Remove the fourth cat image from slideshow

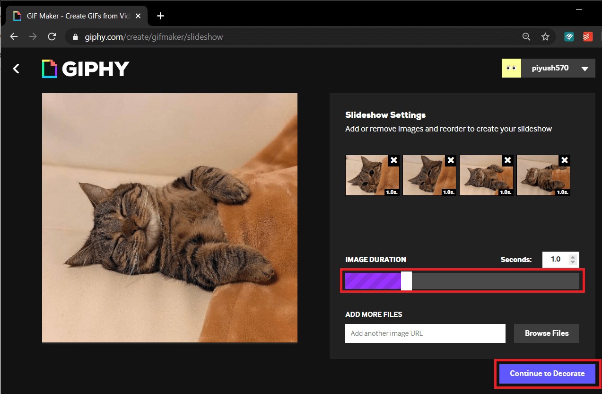pyautogui.click(x=564, y=160)
